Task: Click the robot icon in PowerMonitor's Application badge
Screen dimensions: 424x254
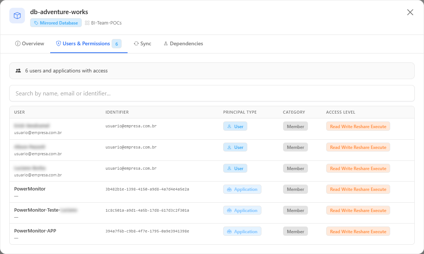Action: click(x=229, y=189)
